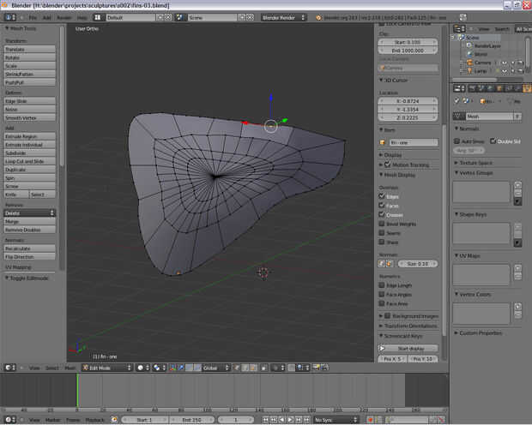The image size is (532, 425).
Task: Toggle the Double Sided normals checkbox
Action: coord(493,141)
